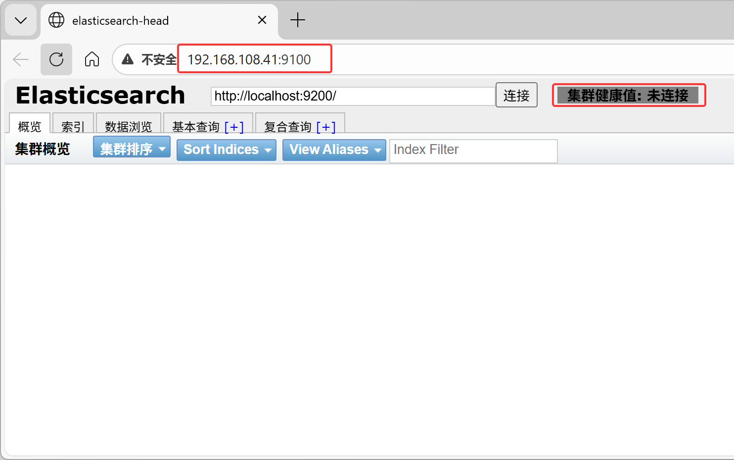734x460 pixels.
Task: Open the 基本查询 basic query tab
Action: point(196,127)
